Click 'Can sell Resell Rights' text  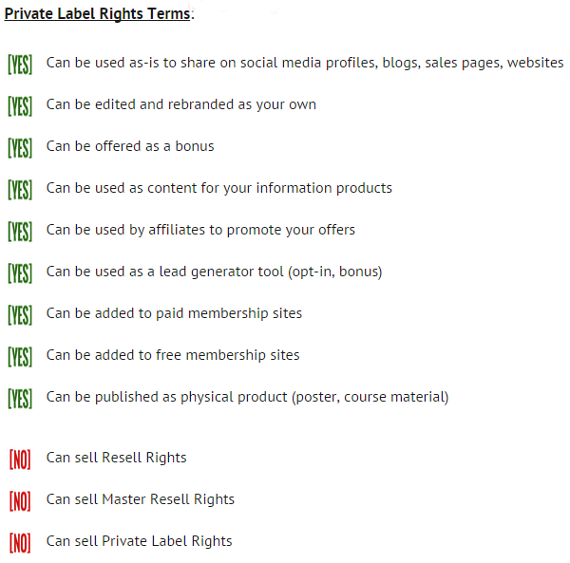tap(116, 458)
